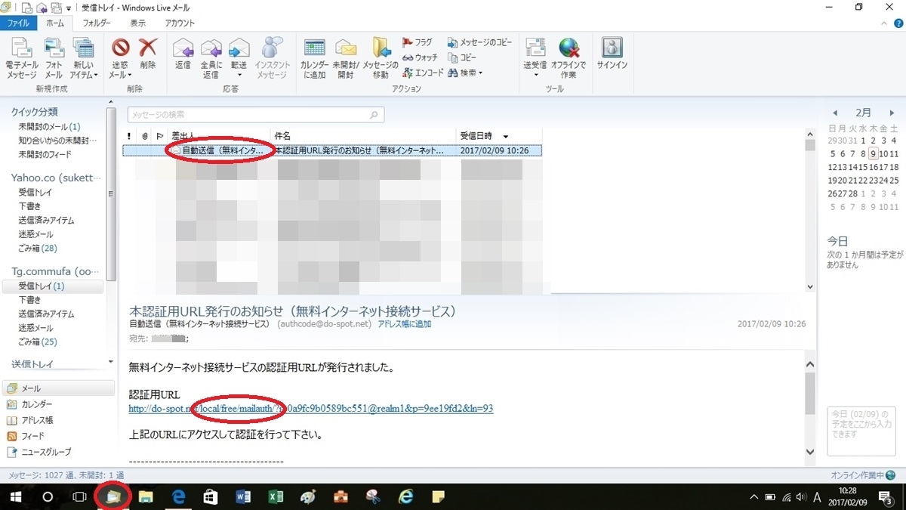
Task: Delete the message with 削除
Action: (x=148, y=54)
